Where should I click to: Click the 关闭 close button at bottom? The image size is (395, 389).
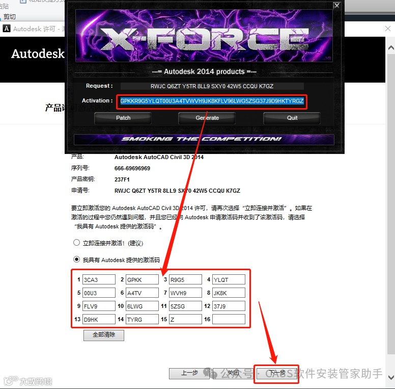(x=233, y=373)
